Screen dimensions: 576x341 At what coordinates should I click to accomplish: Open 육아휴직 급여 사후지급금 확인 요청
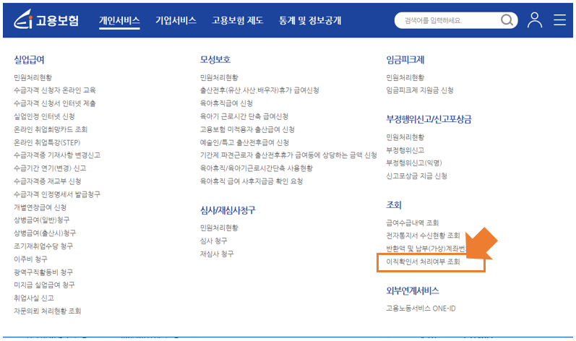(x=252, y=181)
